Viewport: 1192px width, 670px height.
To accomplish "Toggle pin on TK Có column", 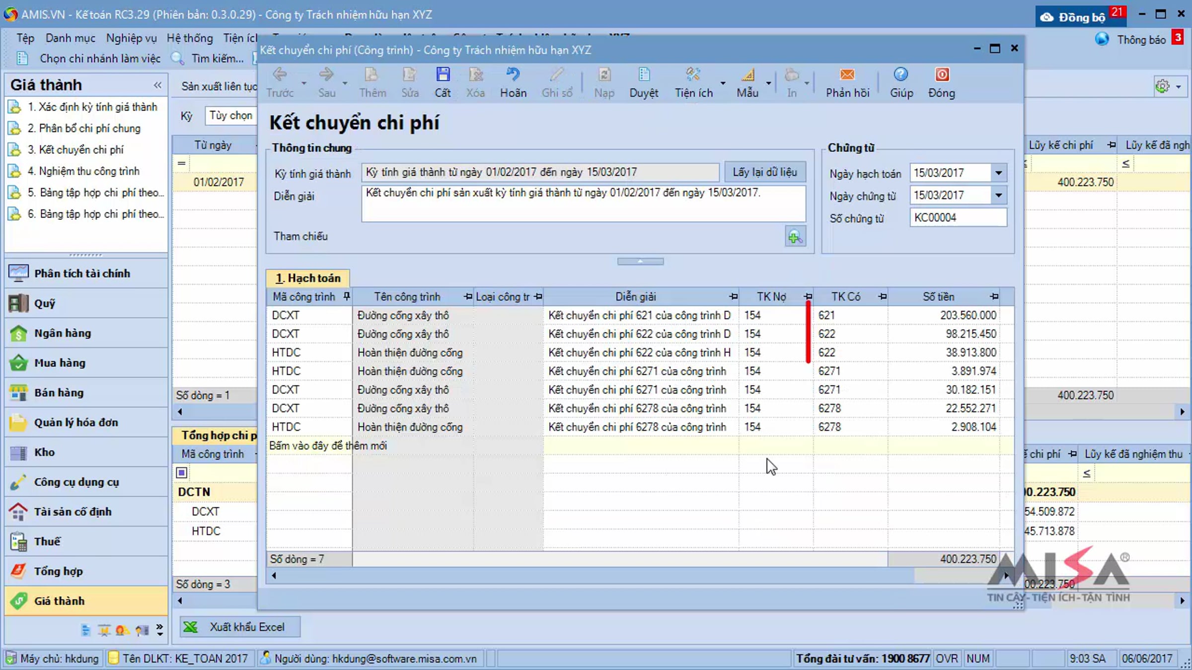I will click(x=882, y=296).
